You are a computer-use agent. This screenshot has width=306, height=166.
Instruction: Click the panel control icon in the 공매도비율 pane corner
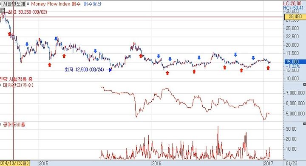[304, 124]
